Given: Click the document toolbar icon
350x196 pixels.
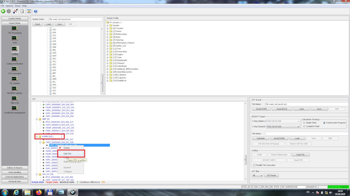Looking at the screenshot, I should 22,11.
